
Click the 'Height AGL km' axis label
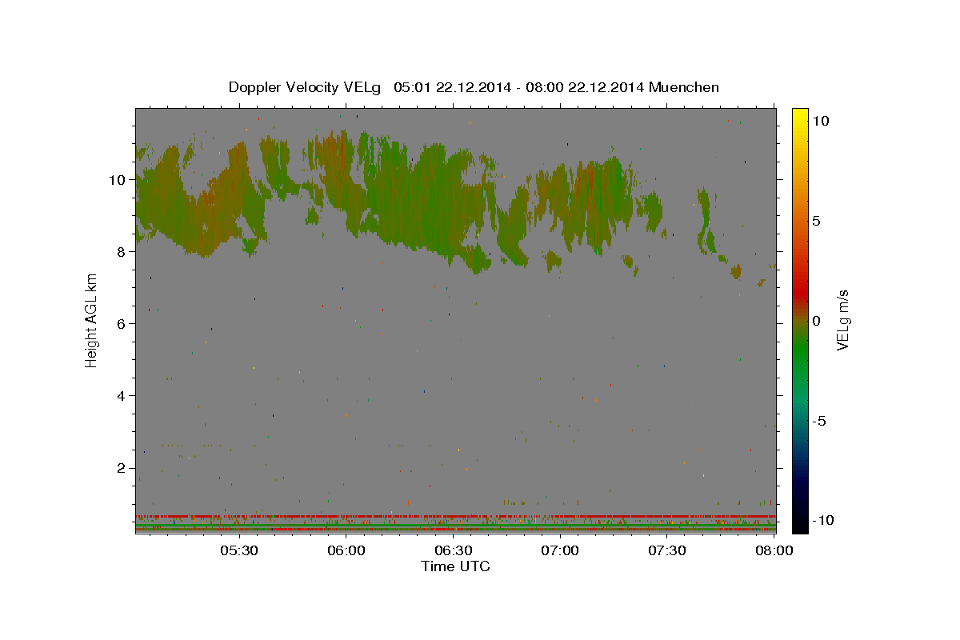pyautogui.click(x=92, y=321)
